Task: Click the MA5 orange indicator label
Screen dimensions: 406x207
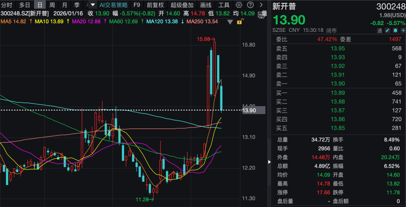Action: (13, 21)
